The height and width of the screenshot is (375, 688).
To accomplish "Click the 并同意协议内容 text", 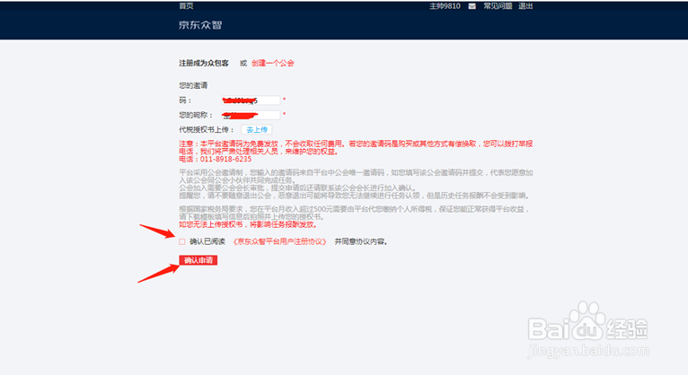I will pos(361,242).
